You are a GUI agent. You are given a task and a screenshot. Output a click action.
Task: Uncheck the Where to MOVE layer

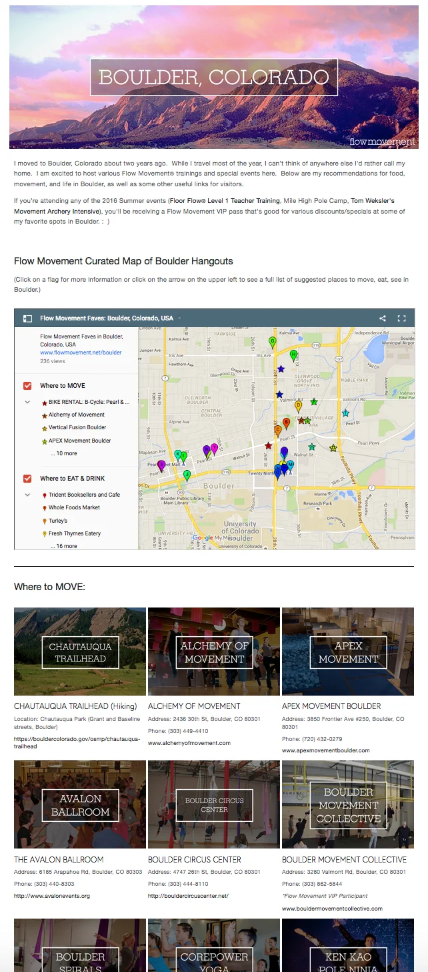[x=27, y=386]
